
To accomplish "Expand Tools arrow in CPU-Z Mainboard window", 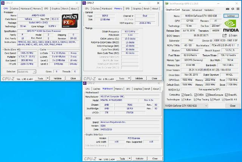I will click(130, 159).
